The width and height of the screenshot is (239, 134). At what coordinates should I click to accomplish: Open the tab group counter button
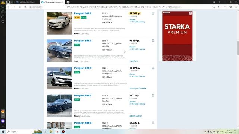pyautogui.click(x=8, y=2)
